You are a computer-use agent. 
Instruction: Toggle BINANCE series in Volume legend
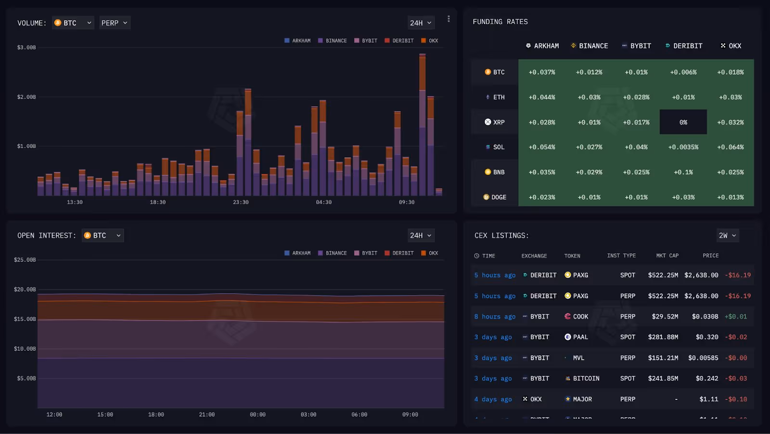tap(332, 41)
